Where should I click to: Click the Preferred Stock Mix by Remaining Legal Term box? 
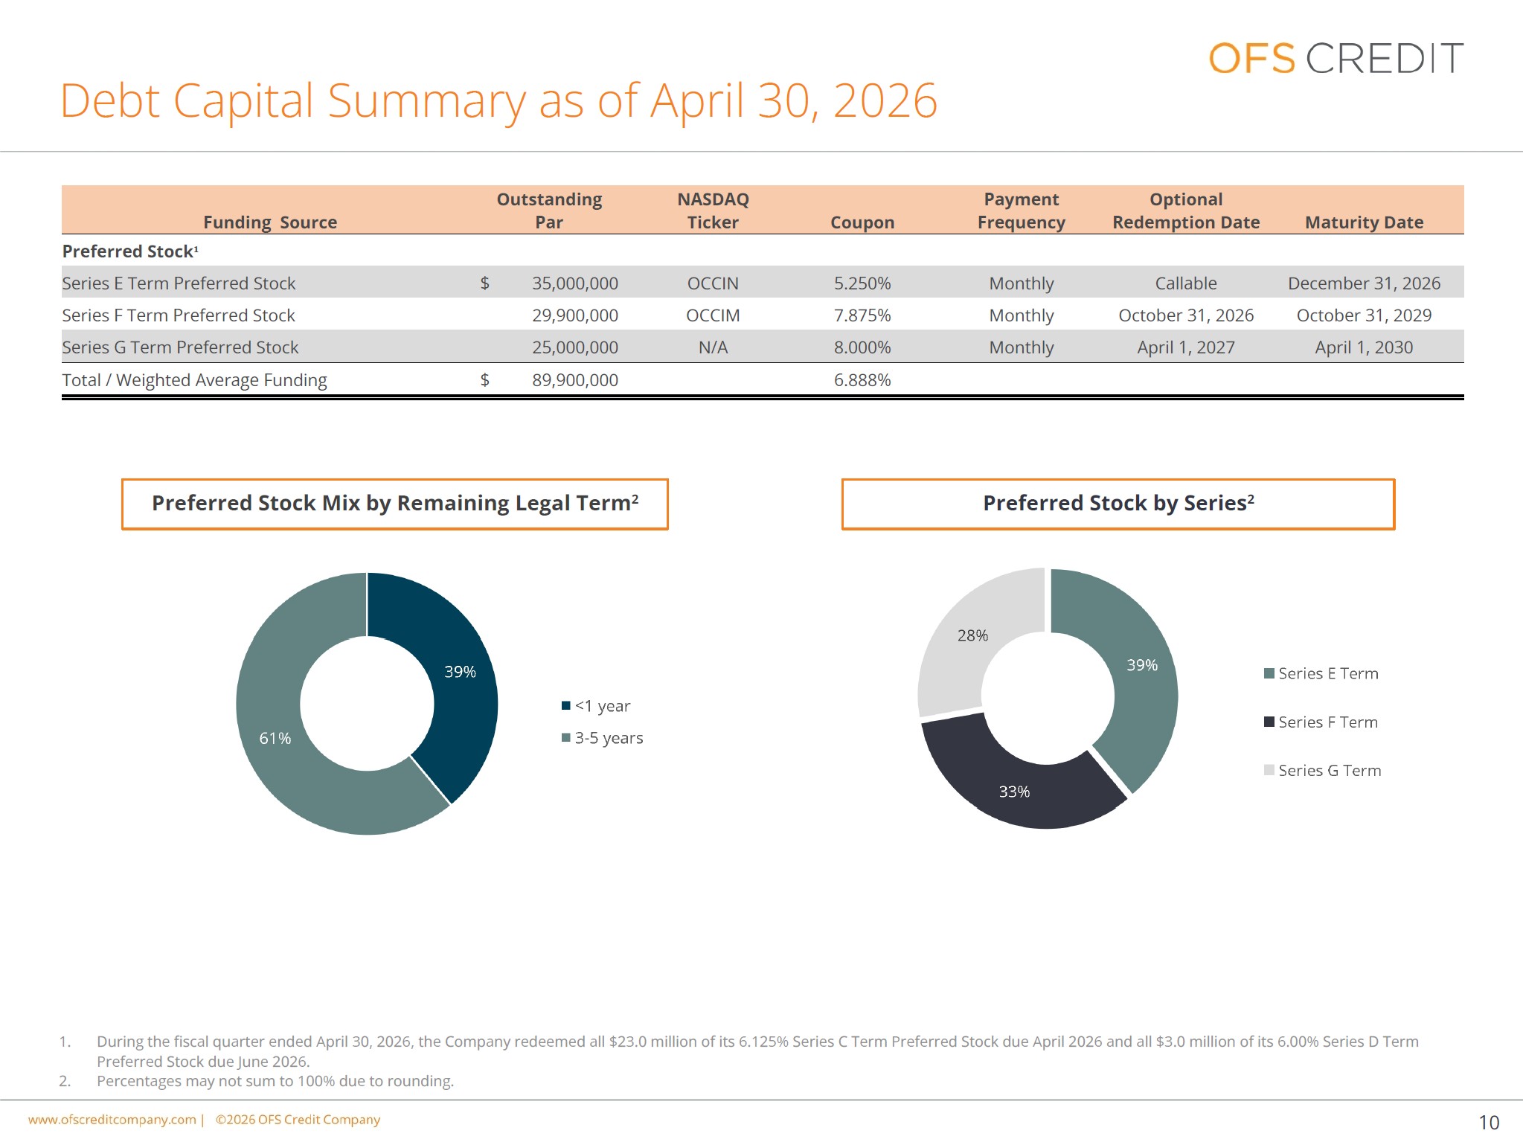click(x=395, y=504)
